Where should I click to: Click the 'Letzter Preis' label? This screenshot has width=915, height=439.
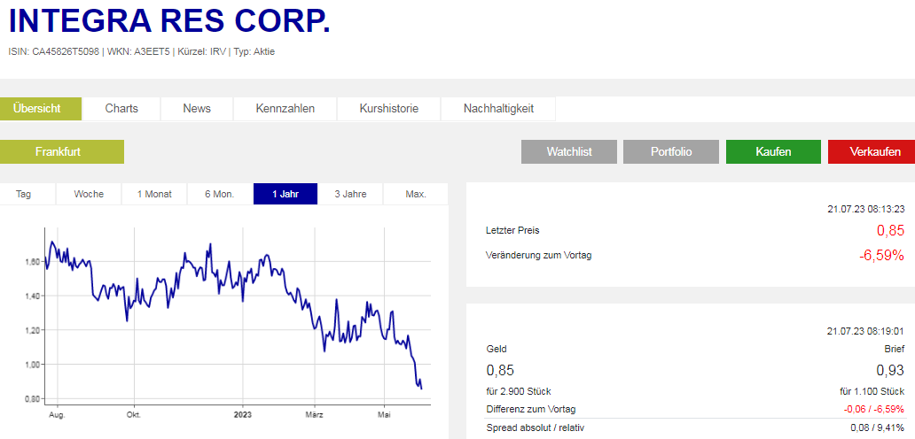(x=512, y=230)
